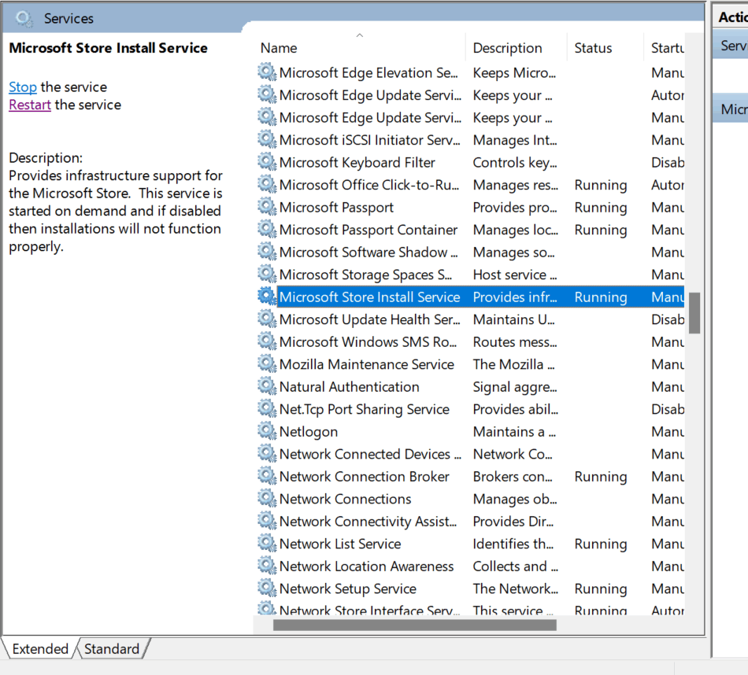Image resolution: width=748 pixels, height=675 pixels.
Task: Switch to the Extended tab
Action: coord(40,649)
